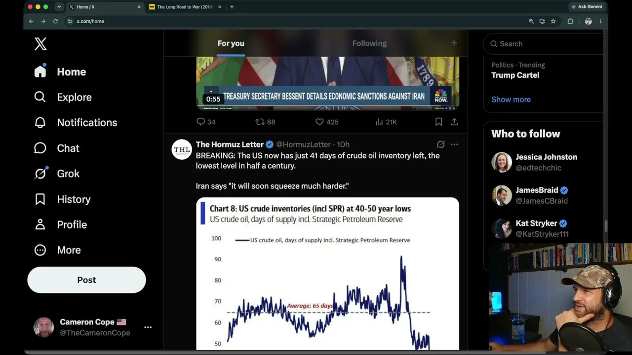Open The Hormuz Letter profile name
Image resolution: width=632 pixels, height=355 pixels.
pos(230,144)
